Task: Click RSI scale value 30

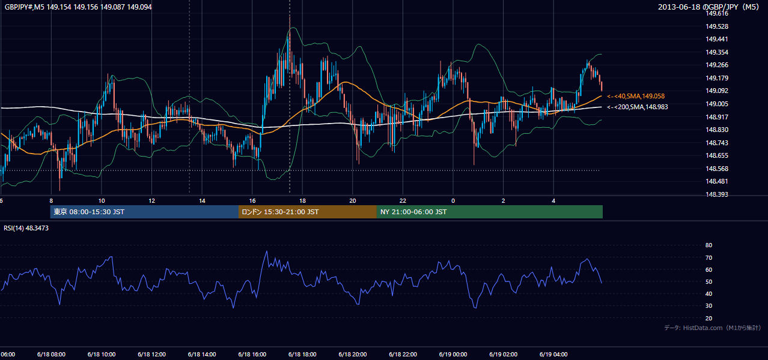Action: click(x=709, y=306)
